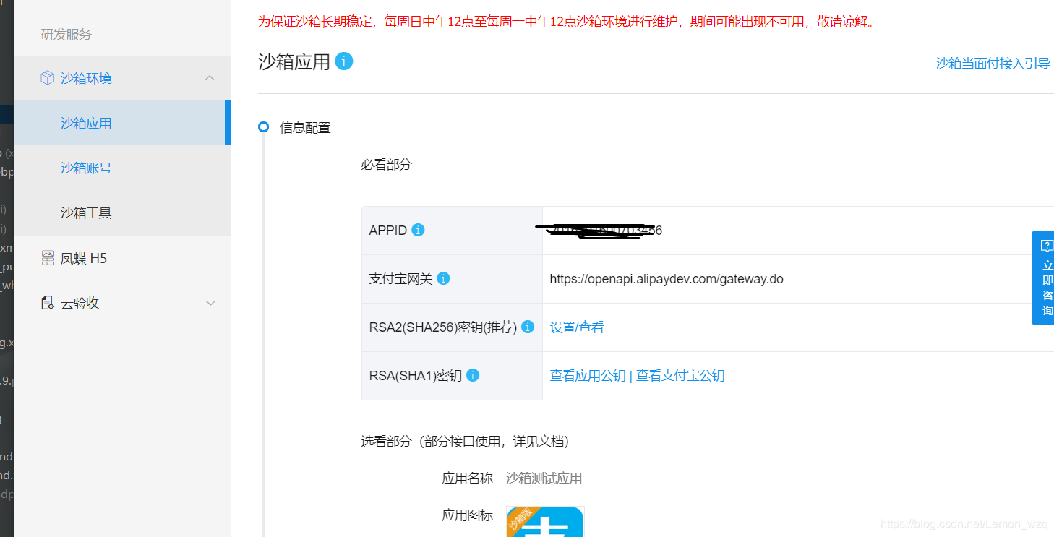Click the info icon beside 支付宝网关
Viewport: 1054px width, 537px height.
tap(443, 278)
